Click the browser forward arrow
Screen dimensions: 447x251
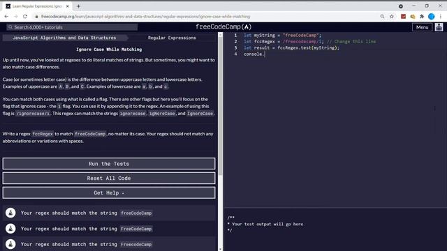click(x=15, y=17)
